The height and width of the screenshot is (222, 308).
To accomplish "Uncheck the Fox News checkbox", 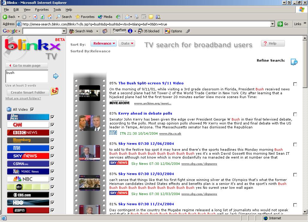I will [x=52, y=117].
